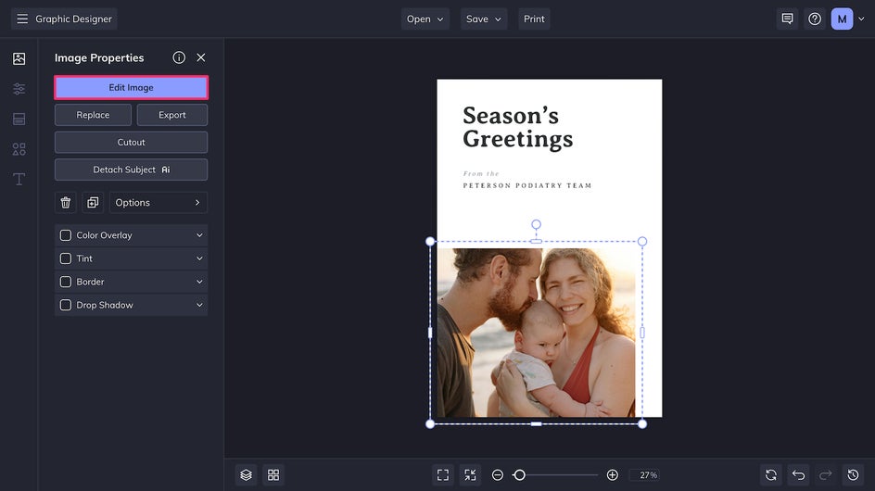Delete the selected image with trash icon
This screenshot has height=491, width=875.
65,203
